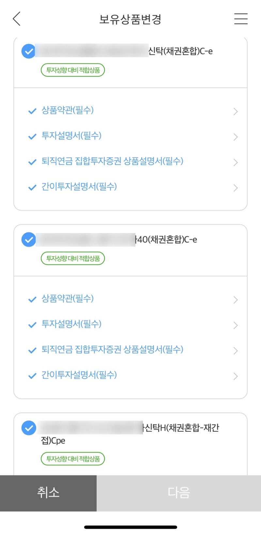Open the hamburger menu icon

pos(241,19)
